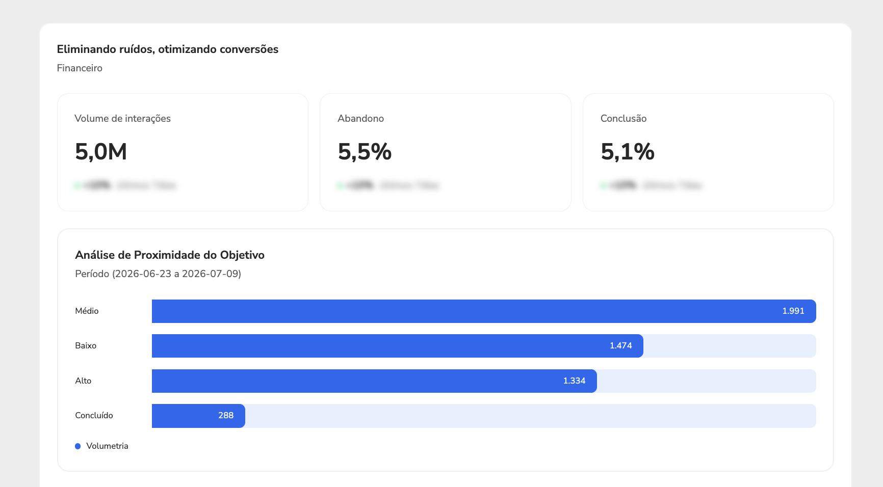Open the Abandono metric card
The height and width of the screenshot is (487, 883).
coord(446,152)
